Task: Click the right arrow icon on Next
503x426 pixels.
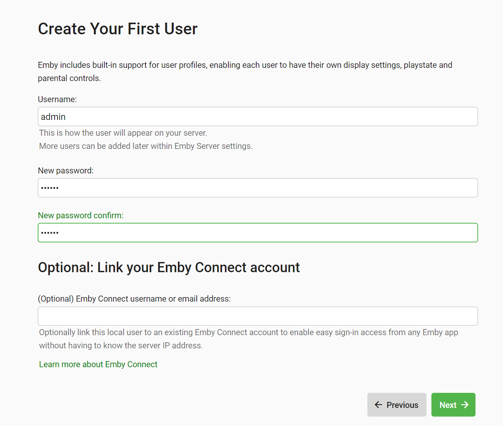Action: (465, 405)
